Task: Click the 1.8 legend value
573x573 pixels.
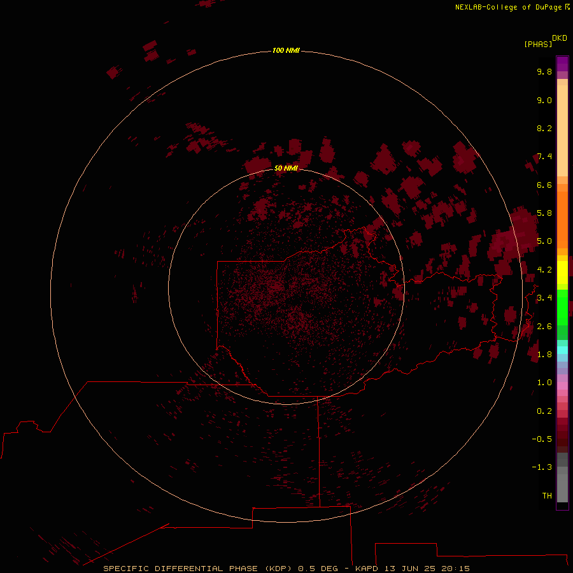Action: point(544,354)
